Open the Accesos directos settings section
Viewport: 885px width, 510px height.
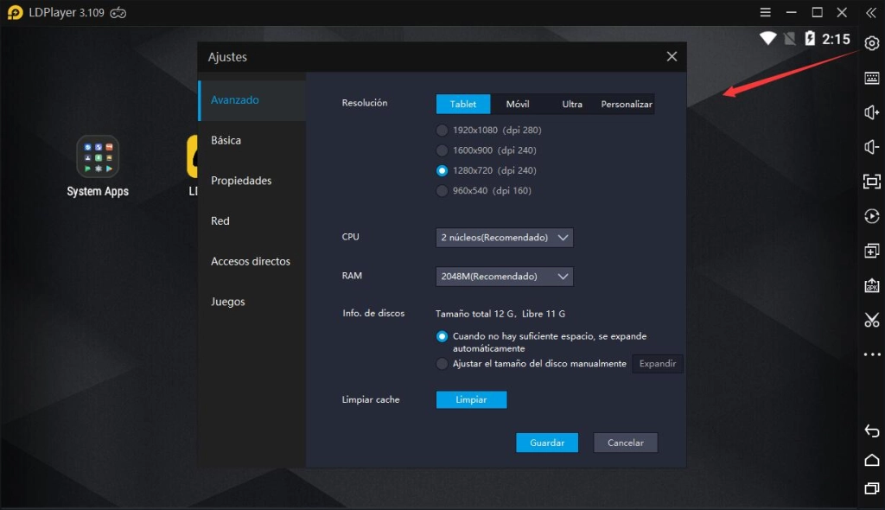click(252, 262)
